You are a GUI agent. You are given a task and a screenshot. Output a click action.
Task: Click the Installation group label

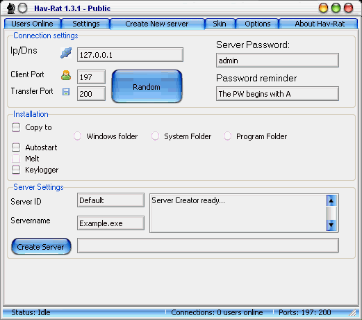pyautogui.click(x=31, y=114)
